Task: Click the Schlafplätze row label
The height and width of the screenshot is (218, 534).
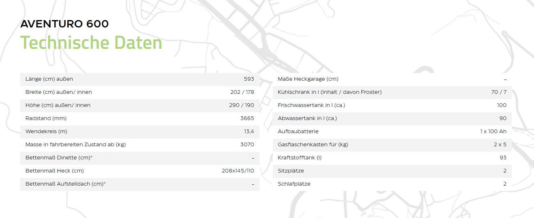Action: tap(294, 184)
